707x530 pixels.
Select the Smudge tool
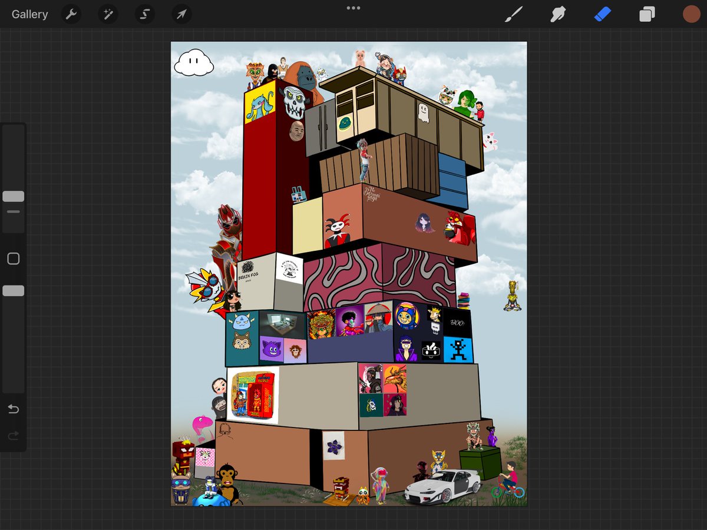(558, 14)
